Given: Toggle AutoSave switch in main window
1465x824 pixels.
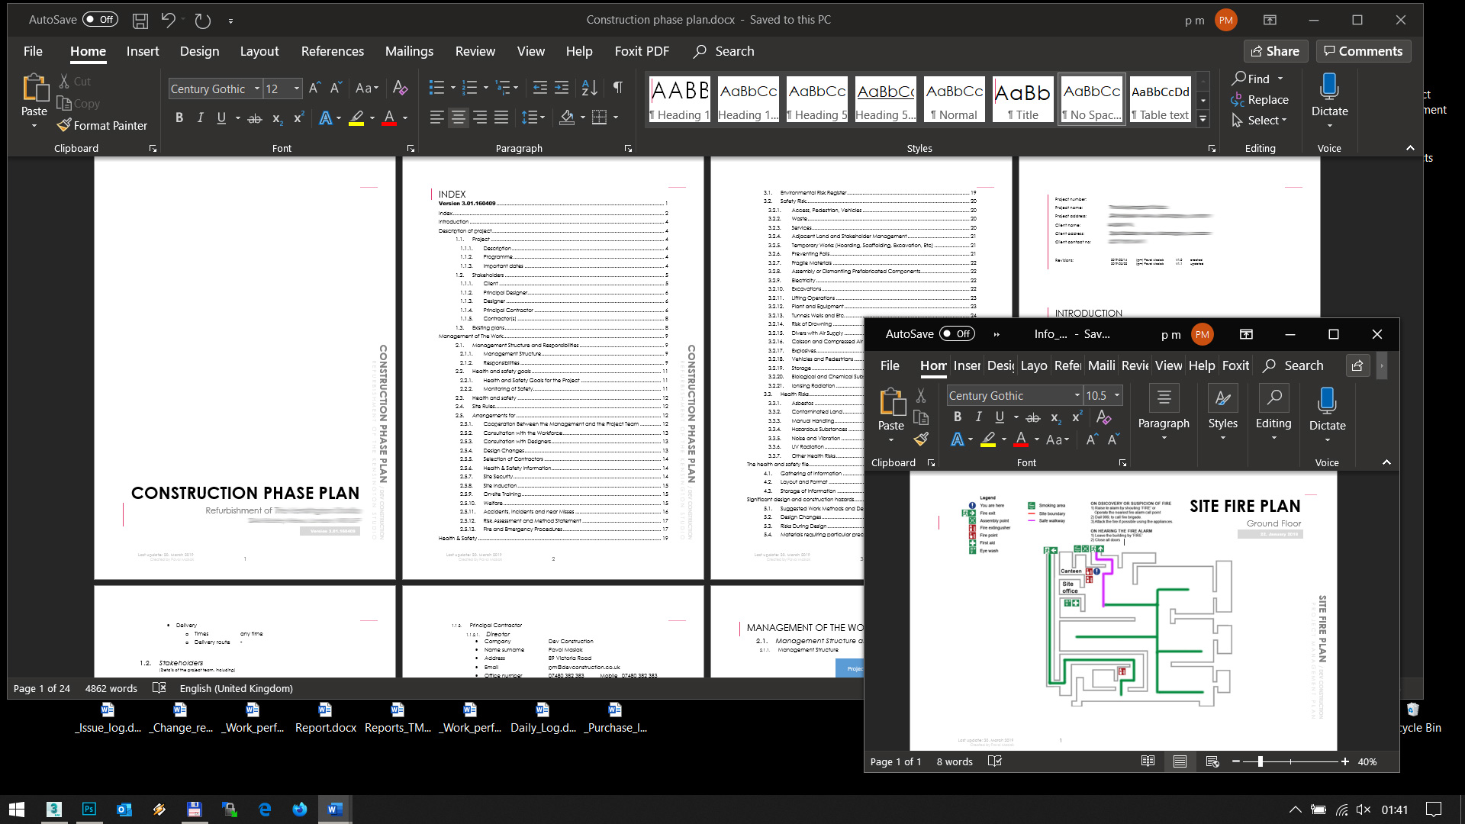Looking at the screenshot, I should (100, 20).
